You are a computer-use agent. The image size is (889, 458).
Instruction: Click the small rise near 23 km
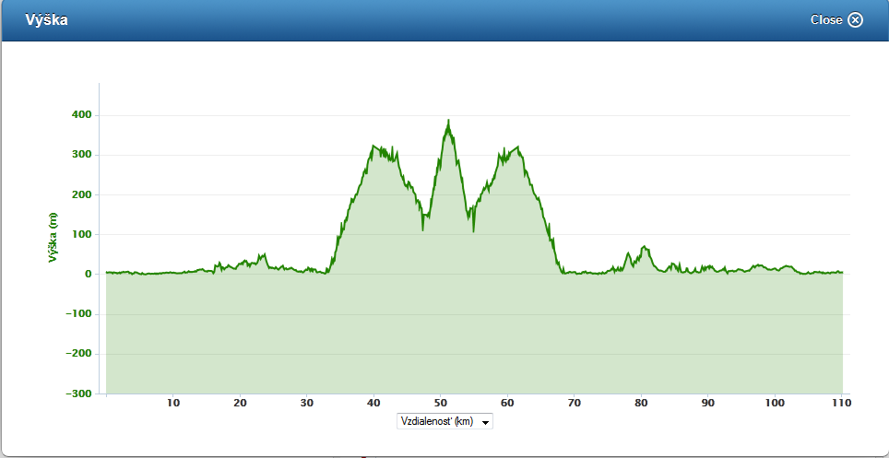pyautogui.click(x=263, y=255)
